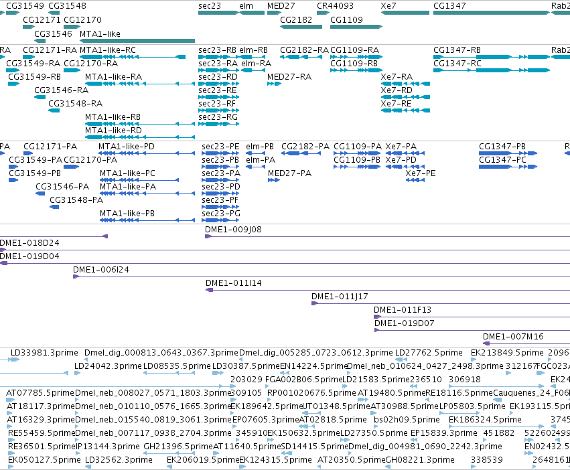
Task: Select the 'CG2182-PA' protein label
Action: [x=305, y=147]
